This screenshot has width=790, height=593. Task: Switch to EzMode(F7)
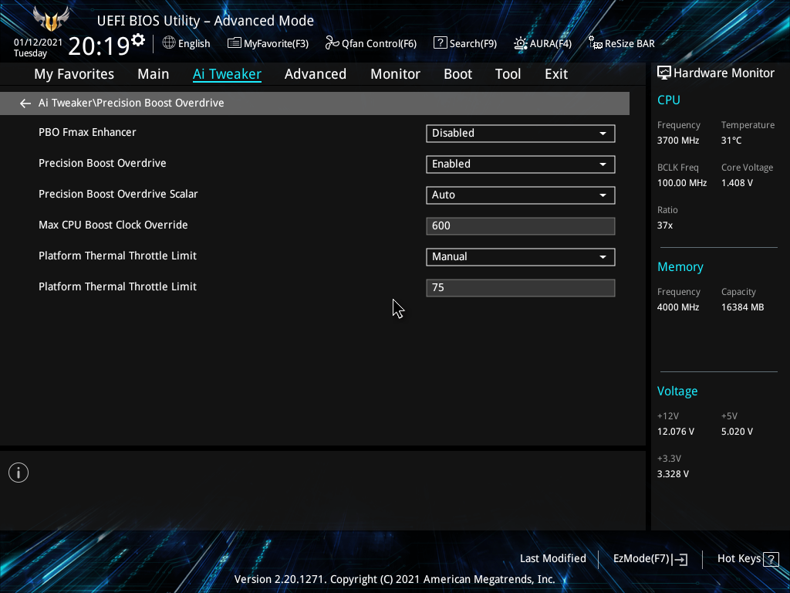click(x=641, y=559)
